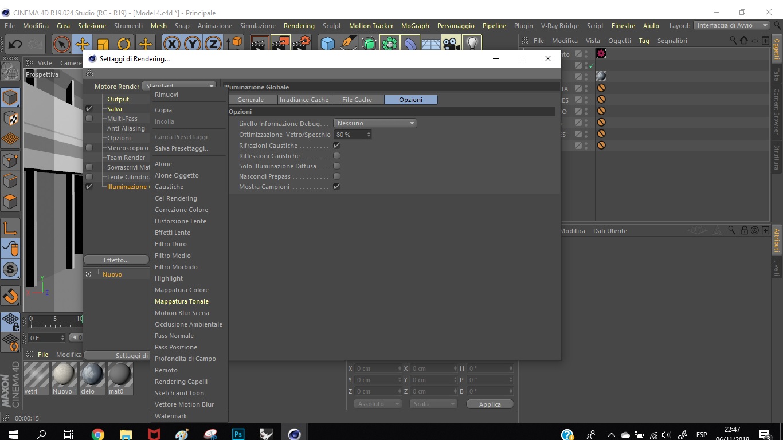The height and width of the screenshot is (440, 783).
Task: Open Motore Render Standard dropdown
Action: (179, 86)
